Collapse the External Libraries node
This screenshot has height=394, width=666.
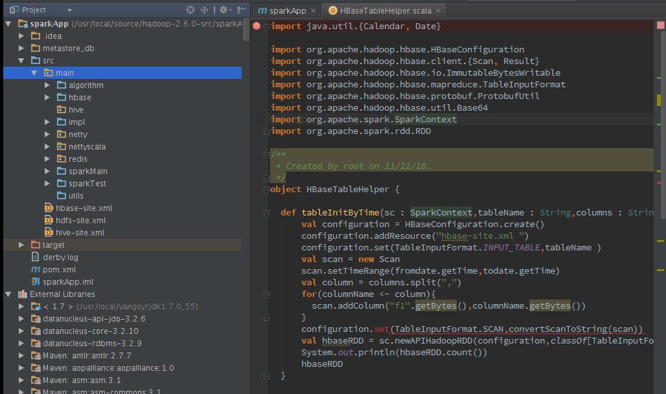pos(8,294)
